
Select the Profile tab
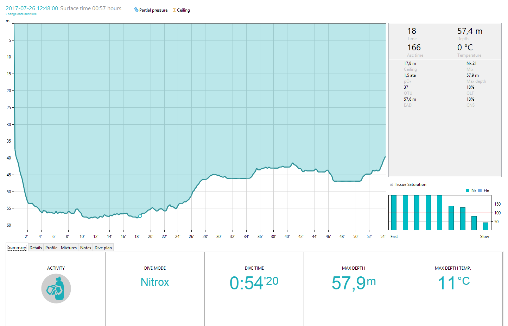point(51,248)
